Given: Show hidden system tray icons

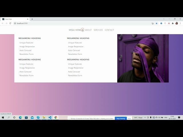Looking at the screenshot, I should [145, 118].
